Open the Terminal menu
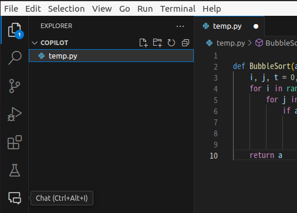The width and height of the screenshot is (297, 213). point(178,9)
